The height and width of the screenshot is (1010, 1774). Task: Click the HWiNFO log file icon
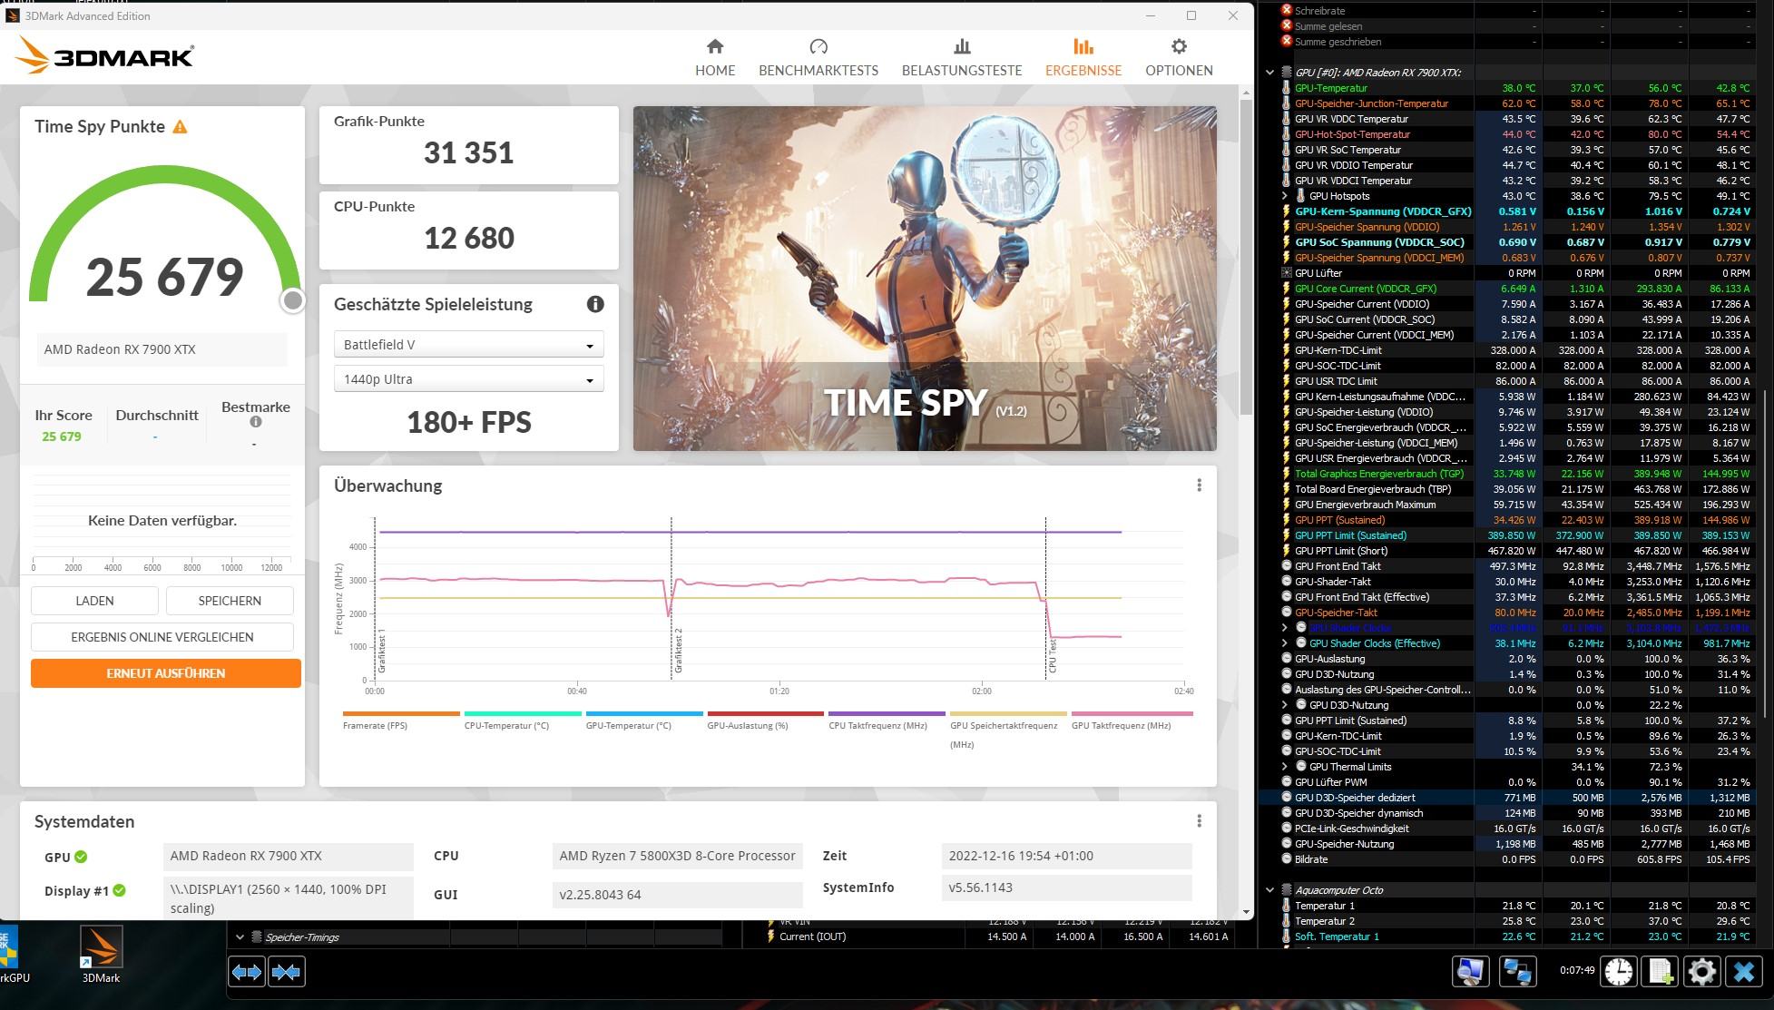tap(1660, 971)
